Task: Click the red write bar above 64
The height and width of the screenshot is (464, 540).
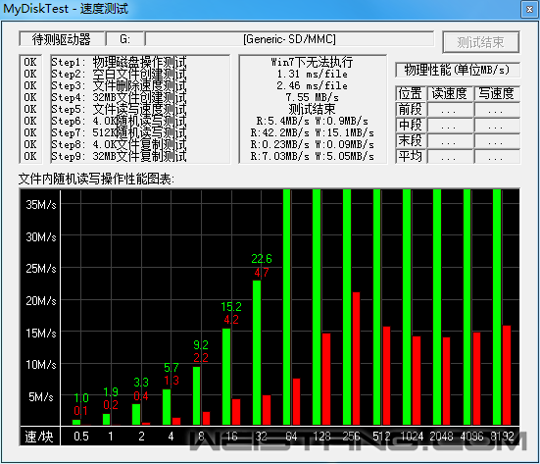Action: pyautogui.click(x=296, y=401)
